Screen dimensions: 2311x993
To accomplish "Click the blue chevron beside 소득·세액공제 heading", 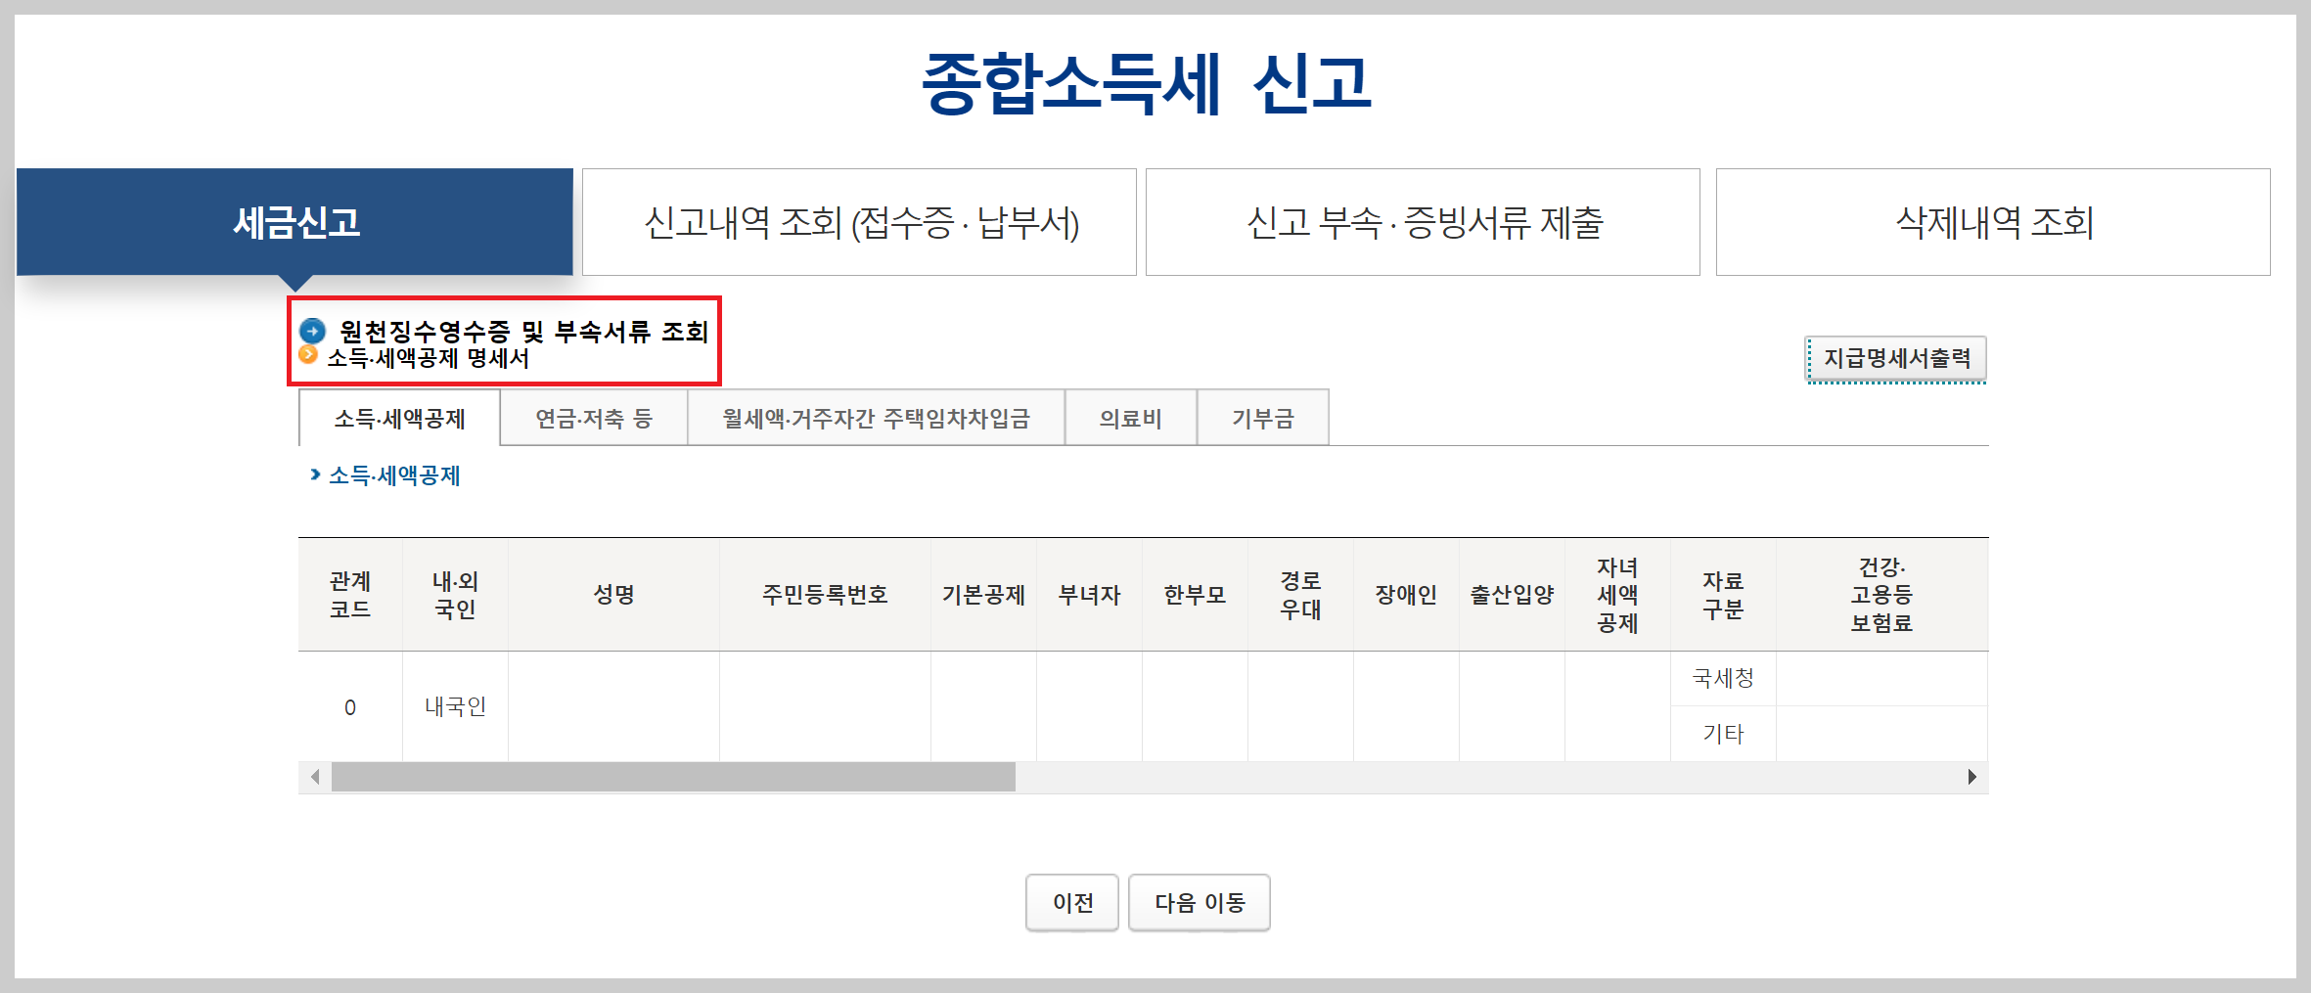I will [x=313, y=476].
